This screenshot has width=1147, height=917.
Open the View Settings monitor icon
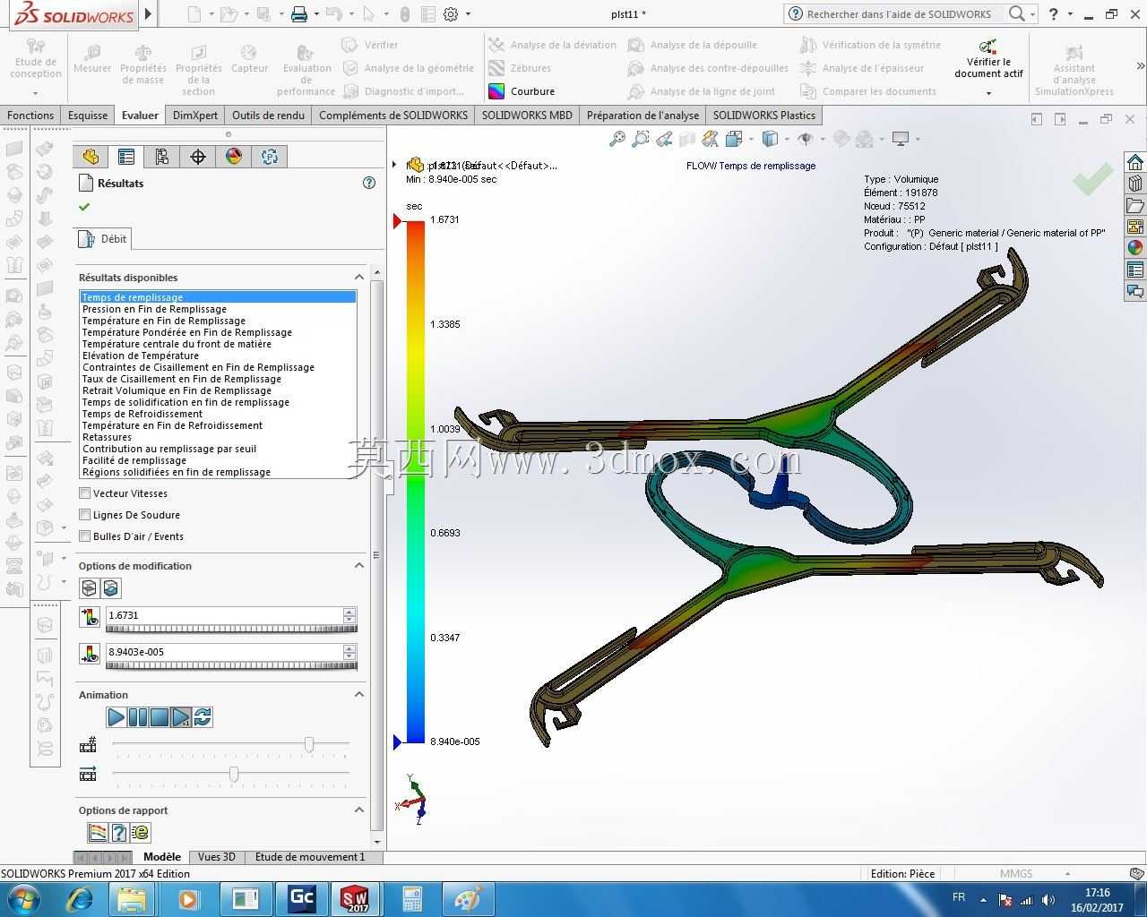tap(901, 139)
